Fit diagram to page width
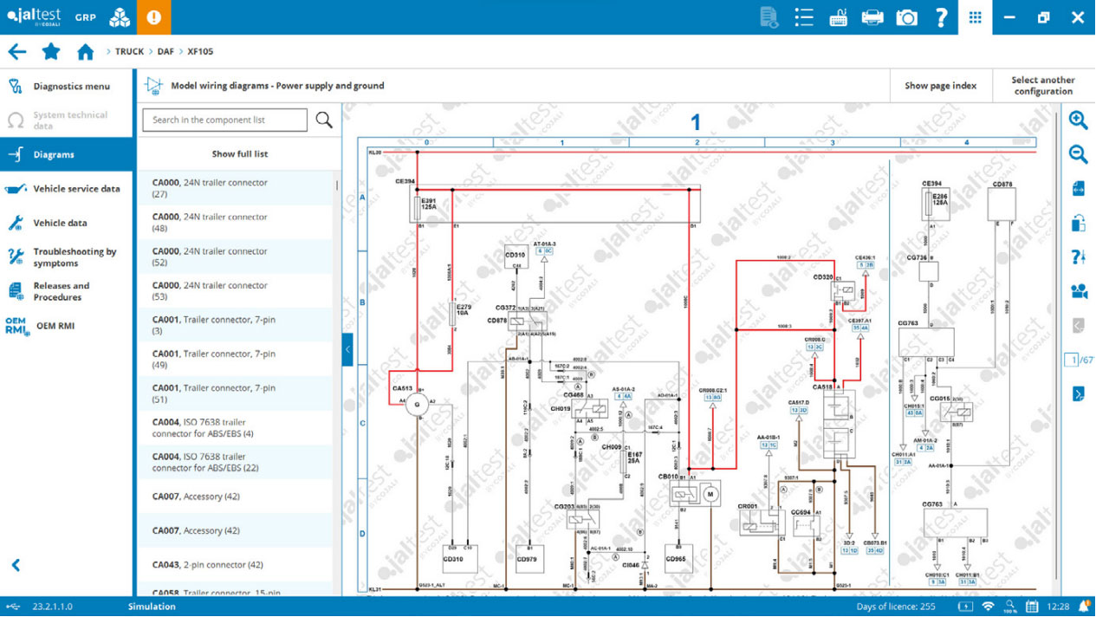 click(1079, 189)
